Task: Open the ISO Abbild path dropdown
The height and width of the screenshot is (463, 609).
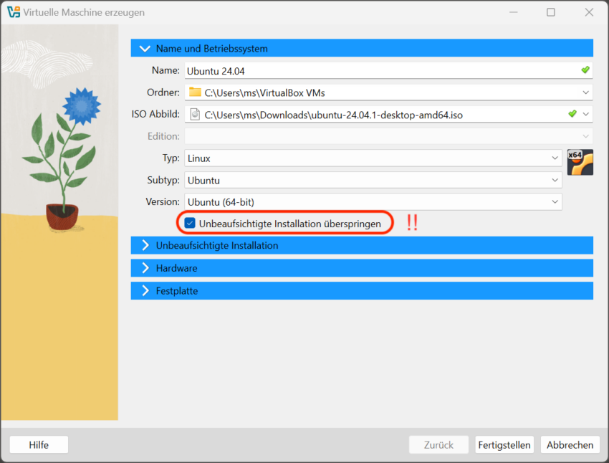Action: tap(586, 114)
